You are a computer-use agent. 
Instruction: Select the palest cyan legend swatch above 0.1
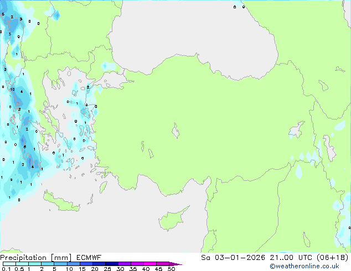[9, 264]
